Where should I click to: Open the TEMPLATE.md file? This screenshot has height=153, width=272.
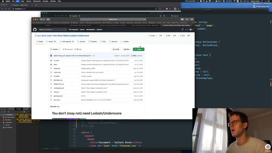(x=59, y=84)
